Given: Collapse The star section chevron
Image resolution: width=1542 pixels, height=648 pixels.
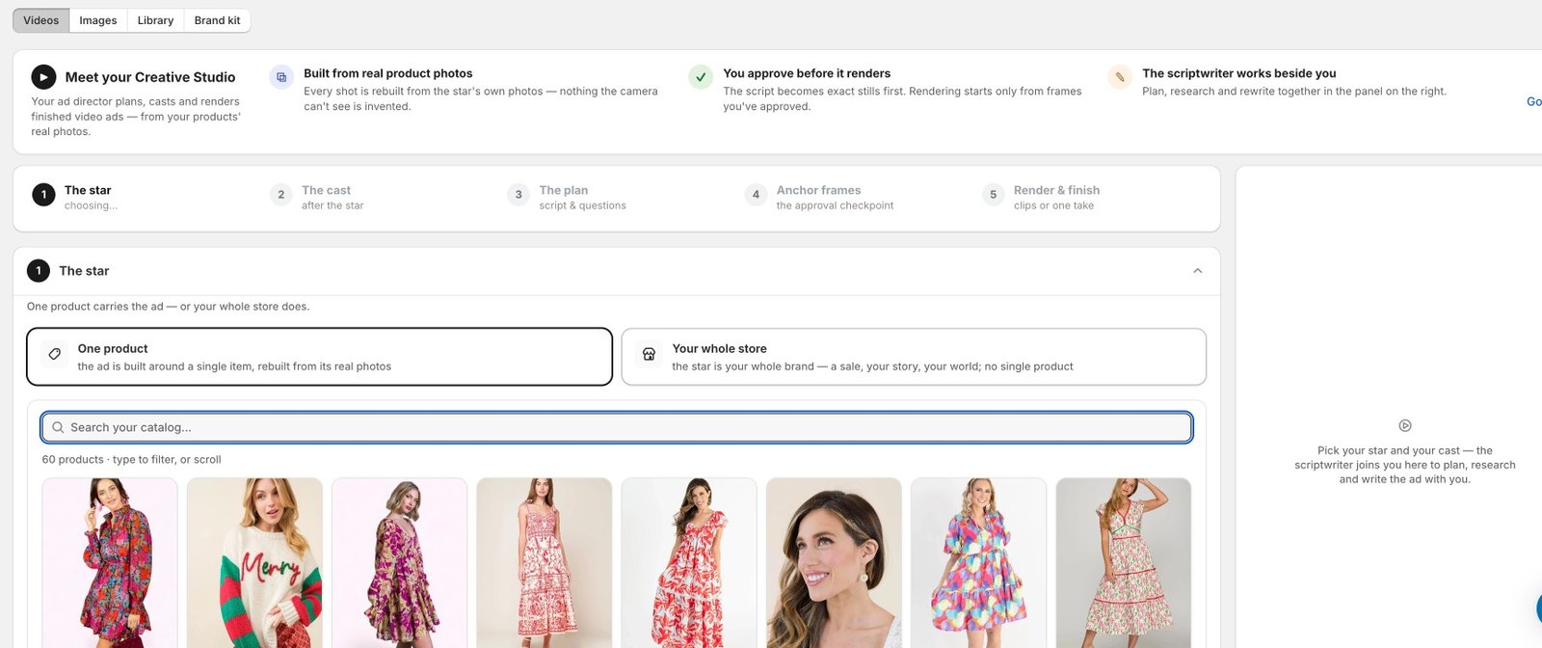Looking at the screenshot, I should (x=1198, y=271).
